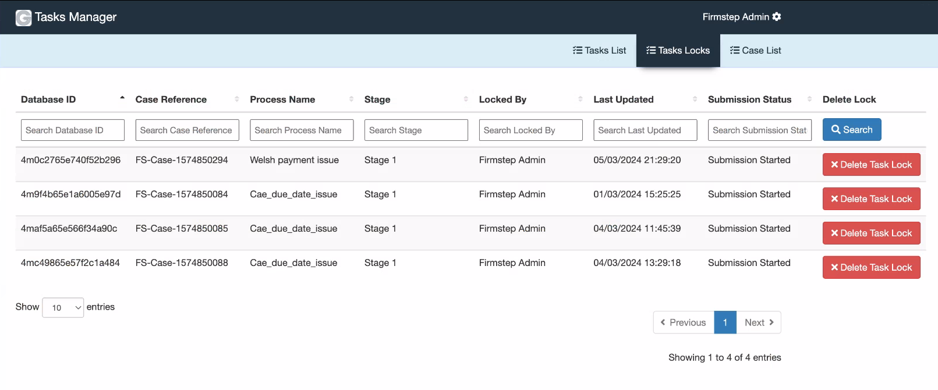Open the Tasks List tab
Viewport: 938px width, 390px height.
click(x=599, y=51)
